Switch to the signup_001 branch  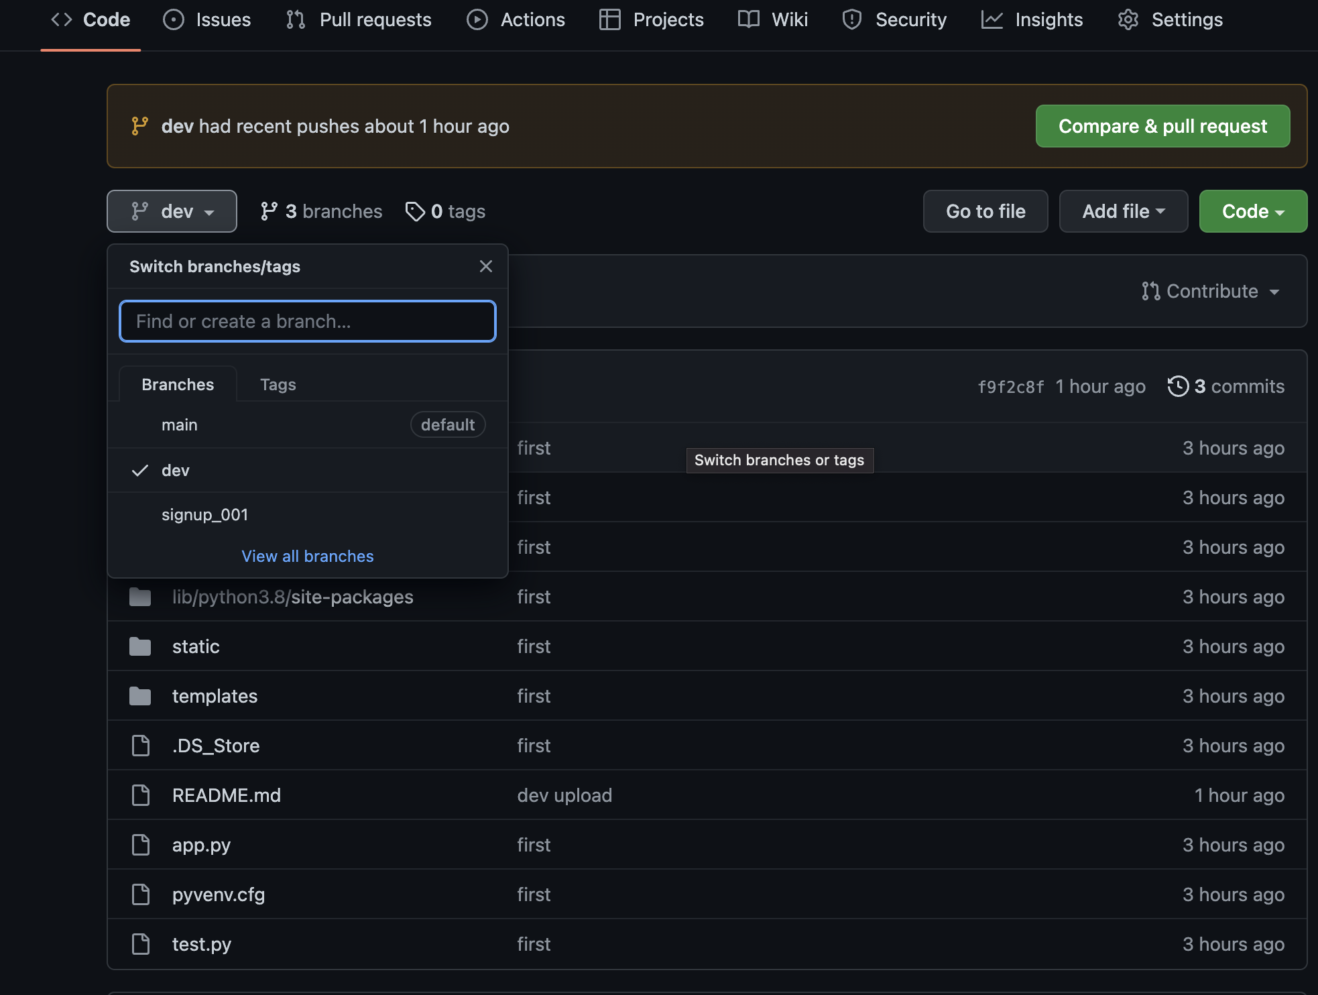pyautogui.click(x=204, y=515)
